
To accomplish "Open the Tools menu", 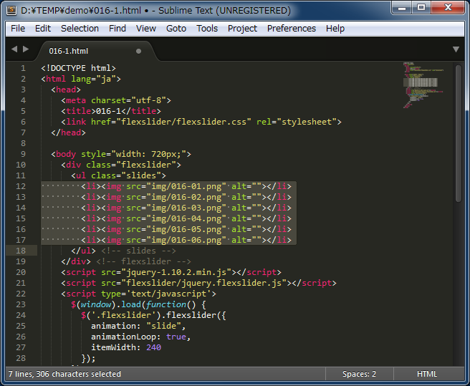I will click(x=207, y=29).
